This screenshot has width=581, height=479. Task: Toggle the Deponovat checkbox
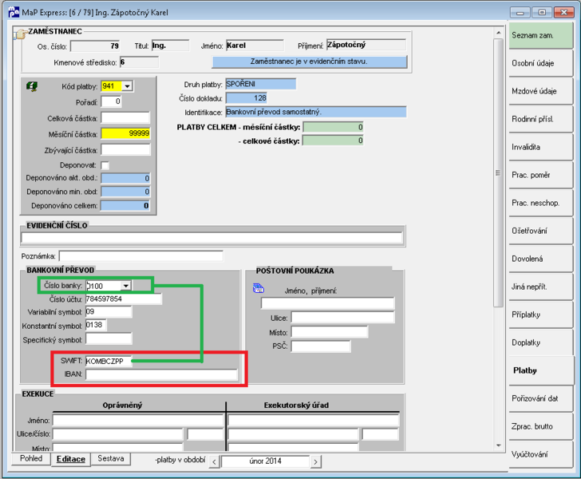[x=105, y=165]
